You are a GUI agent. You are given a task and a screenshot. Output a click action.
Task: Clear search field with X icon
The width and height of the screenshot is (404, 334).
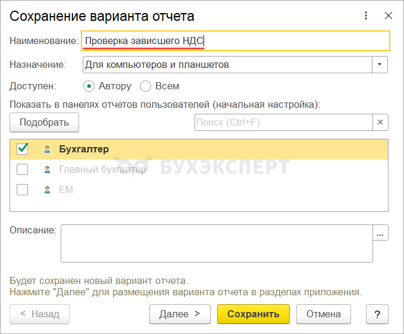tap(380, 123)
